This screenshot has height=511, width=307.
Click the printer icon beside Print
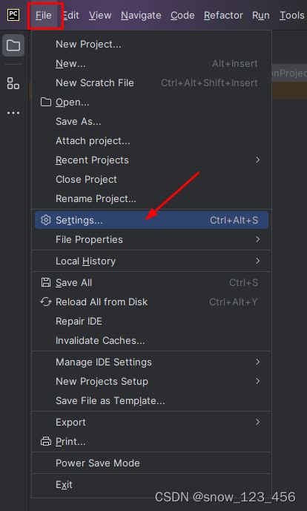(x=46, y=442)
